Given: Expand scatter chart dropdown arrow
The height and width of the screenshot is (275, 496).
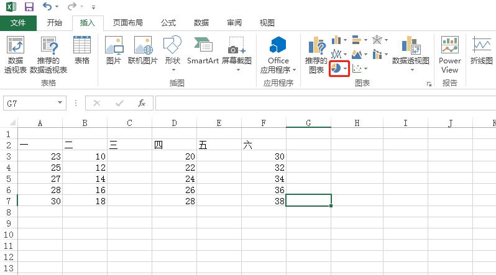Looking at the screenshot, I should click(365, 68).
